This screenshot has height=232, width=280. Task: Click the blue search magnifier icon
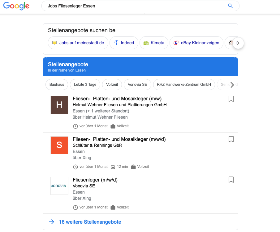pyautogui.click(x=230, y=6)
